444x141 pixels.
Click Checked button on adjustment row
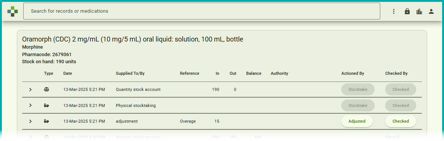click(x=400, y=121)
